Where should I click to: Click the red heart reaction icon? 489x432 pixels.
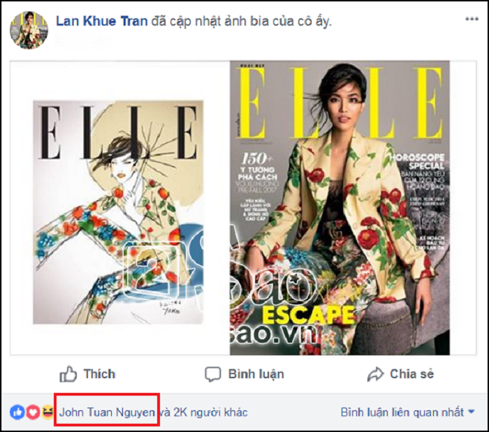coord(33,412)
